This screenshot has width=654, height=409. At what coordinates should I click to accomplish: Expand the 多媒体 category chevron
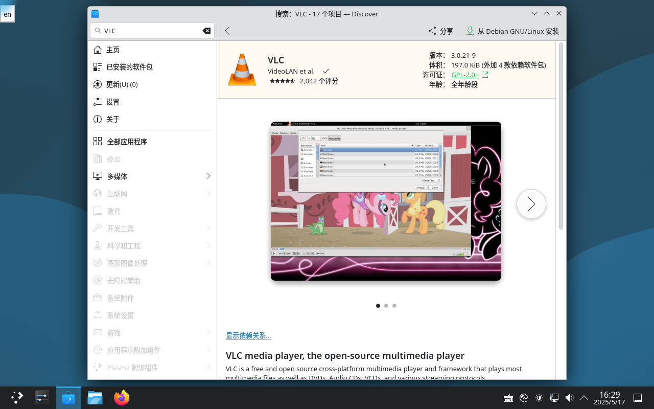point(208,176)
